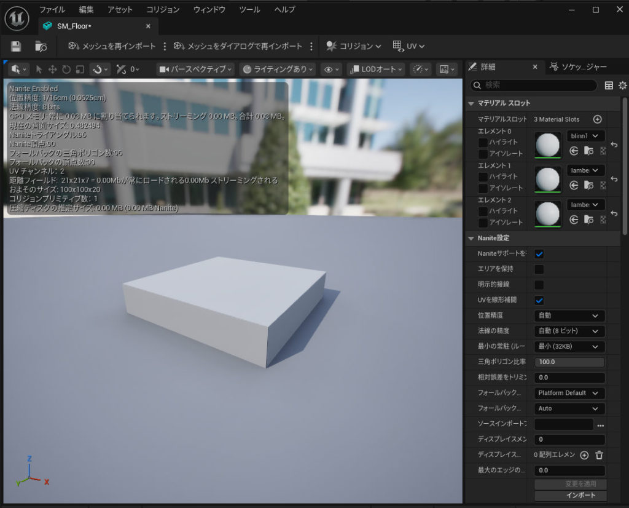This screenshot has height=508, width=629.
Task: Collapse the マテリアル スロット section
Action: coord(472,103)
